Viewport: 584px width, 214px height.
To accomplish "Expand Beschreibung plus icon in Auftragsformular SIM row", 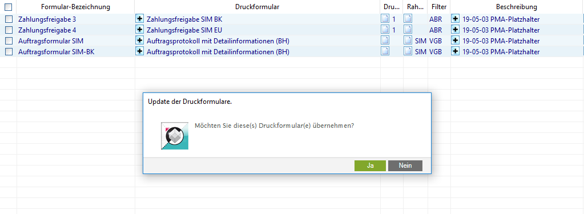I will pos(456,41).
